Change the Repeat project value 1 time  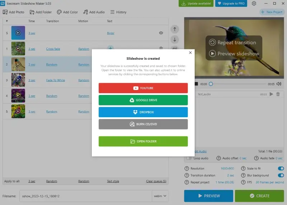pos(225,182)
